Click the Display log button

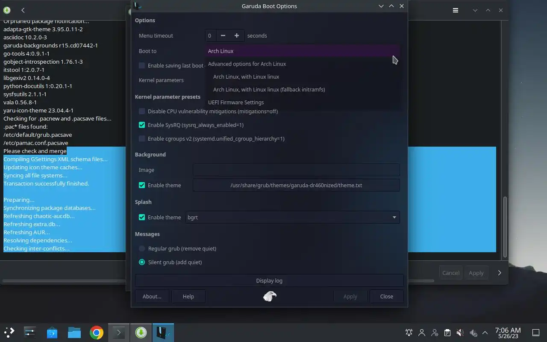click(x=269, y=280)
